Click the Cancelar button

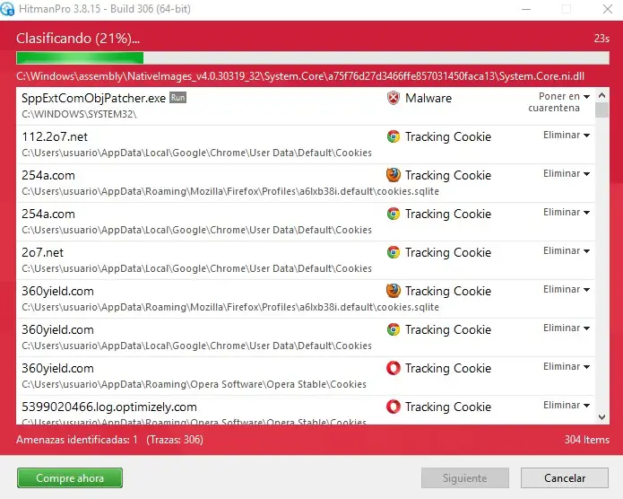[565, 478]
